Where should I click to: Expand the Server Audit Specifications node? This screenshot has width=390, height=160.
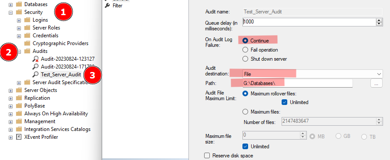tap(19, 83)
